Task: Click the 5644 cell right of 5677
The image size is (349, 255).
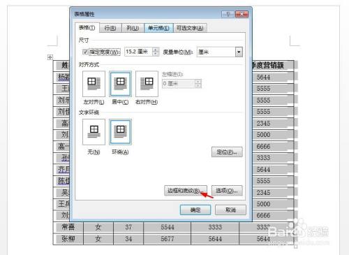Action: click(215, 239)
